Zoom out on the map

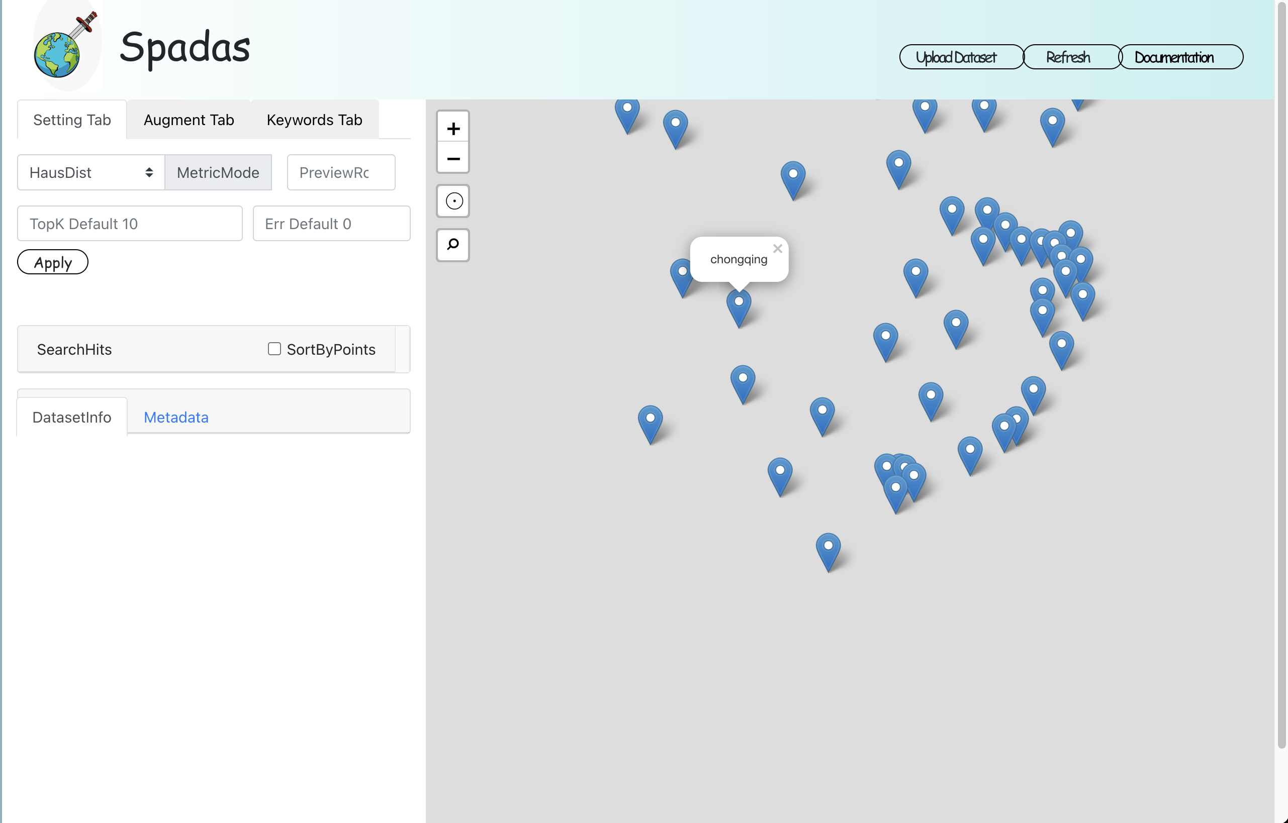[x=453, y=159]
